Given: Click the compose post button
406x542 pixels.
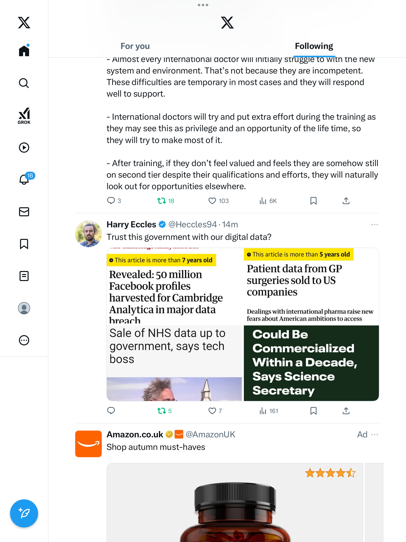Looking at the screenshot, I should coord(24,513).
